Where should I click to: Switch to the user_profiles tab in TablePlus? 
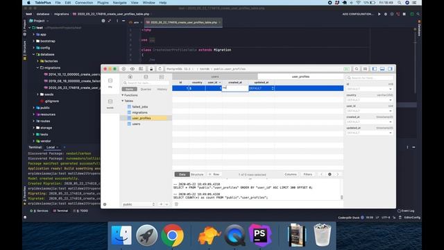(300, 76)
